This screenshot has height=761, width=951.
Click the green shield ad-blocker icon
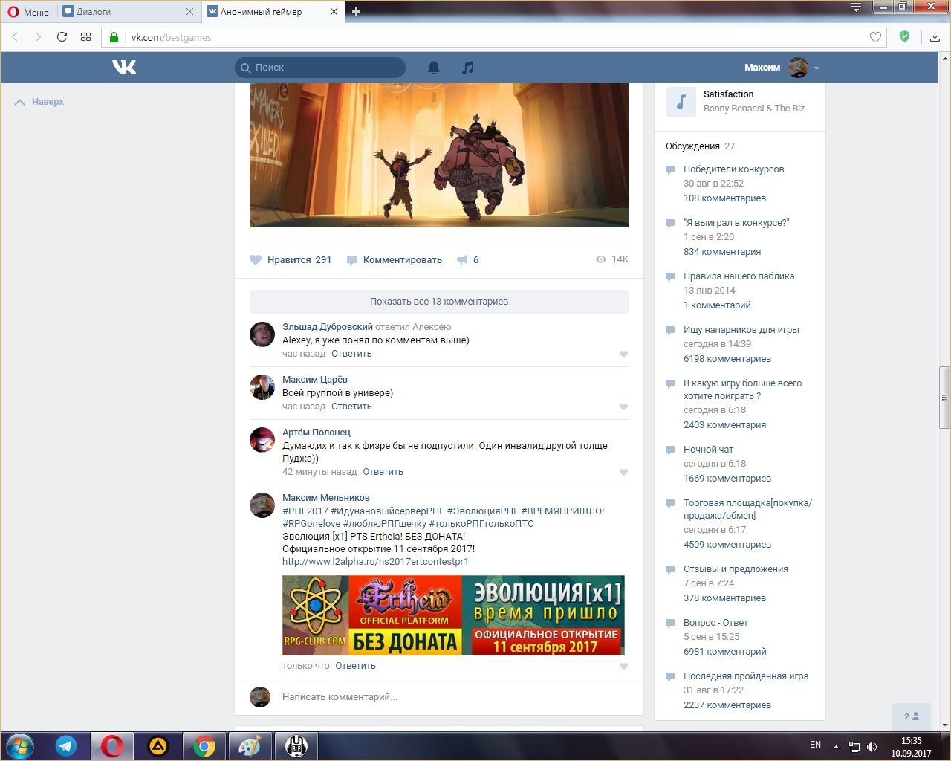904,36
